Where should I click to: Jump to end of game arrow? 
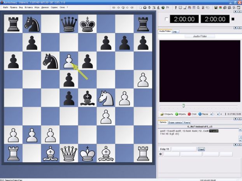click(132, 7)
